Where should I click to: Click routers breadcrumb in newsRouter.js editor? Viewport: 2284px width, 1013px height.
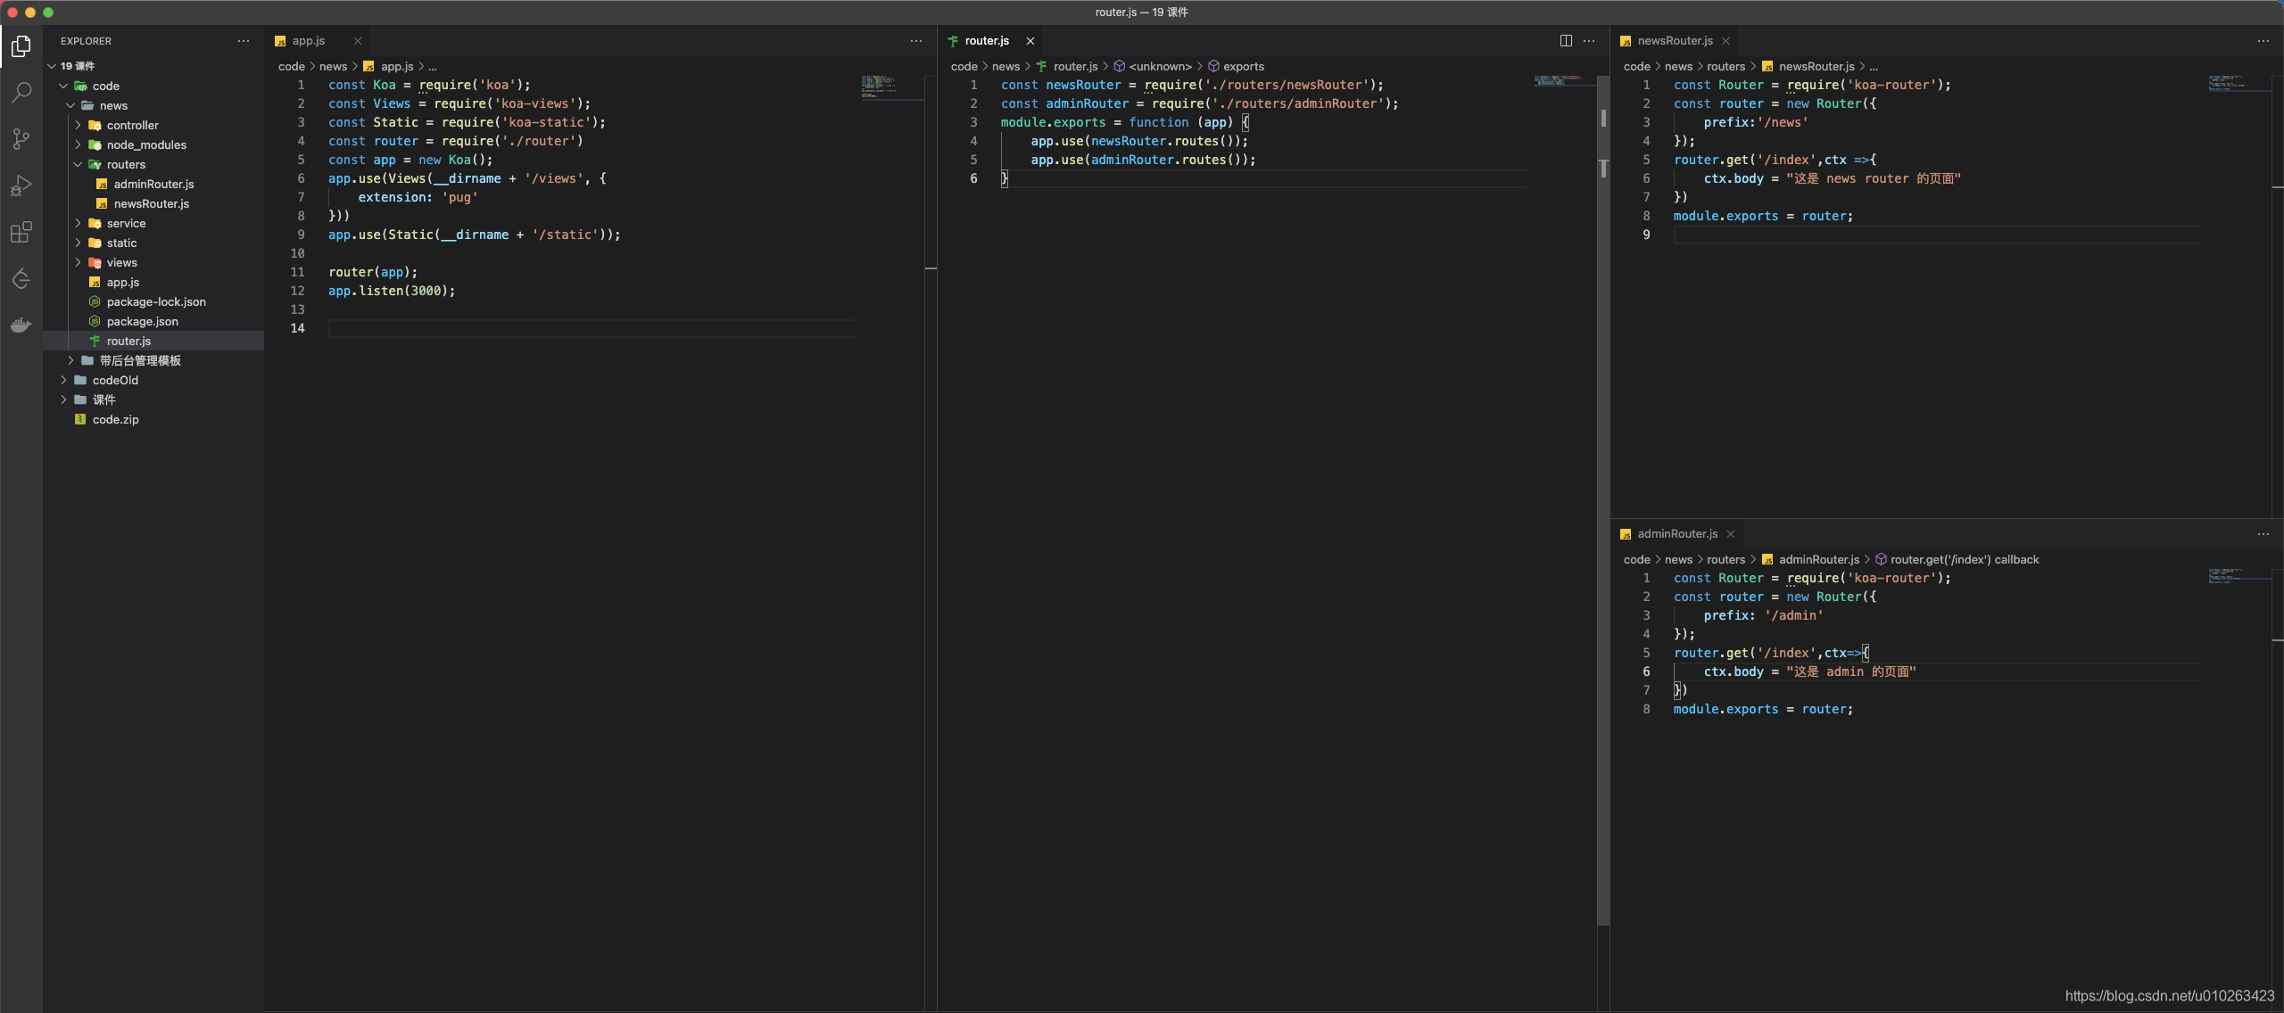(1725, 67)
